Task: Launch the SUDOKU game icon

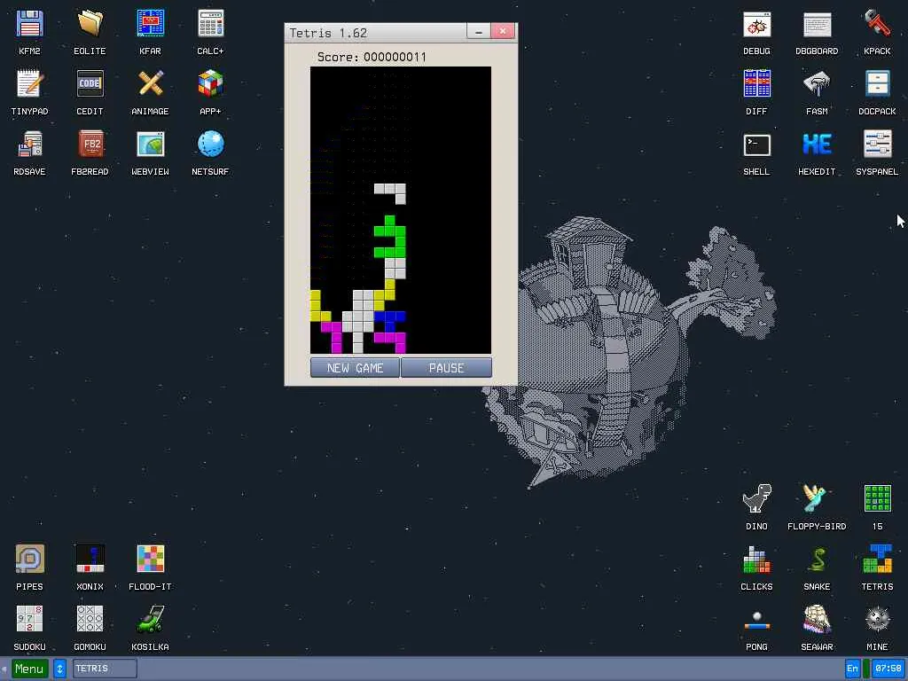Action: coord(29,620)
